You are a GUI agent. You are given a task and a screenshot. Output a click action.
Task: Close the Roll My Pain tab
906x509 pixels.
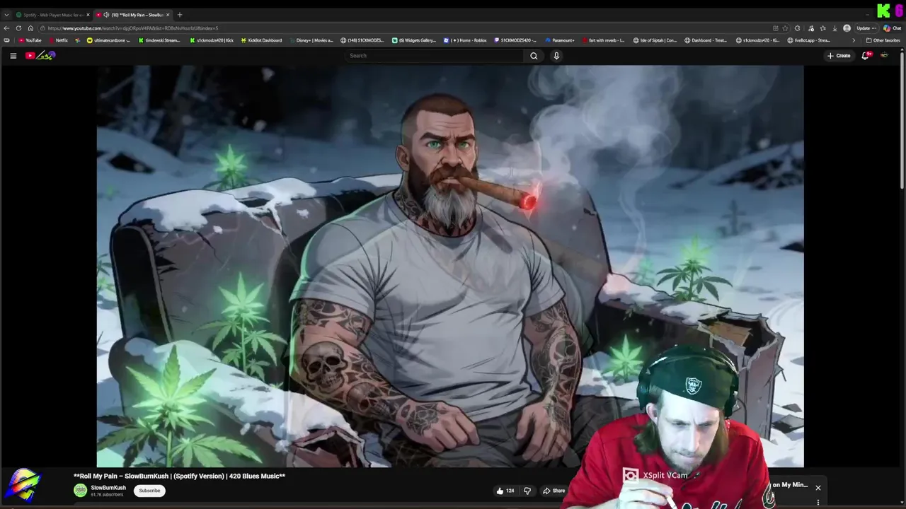(x=168, y=15)
